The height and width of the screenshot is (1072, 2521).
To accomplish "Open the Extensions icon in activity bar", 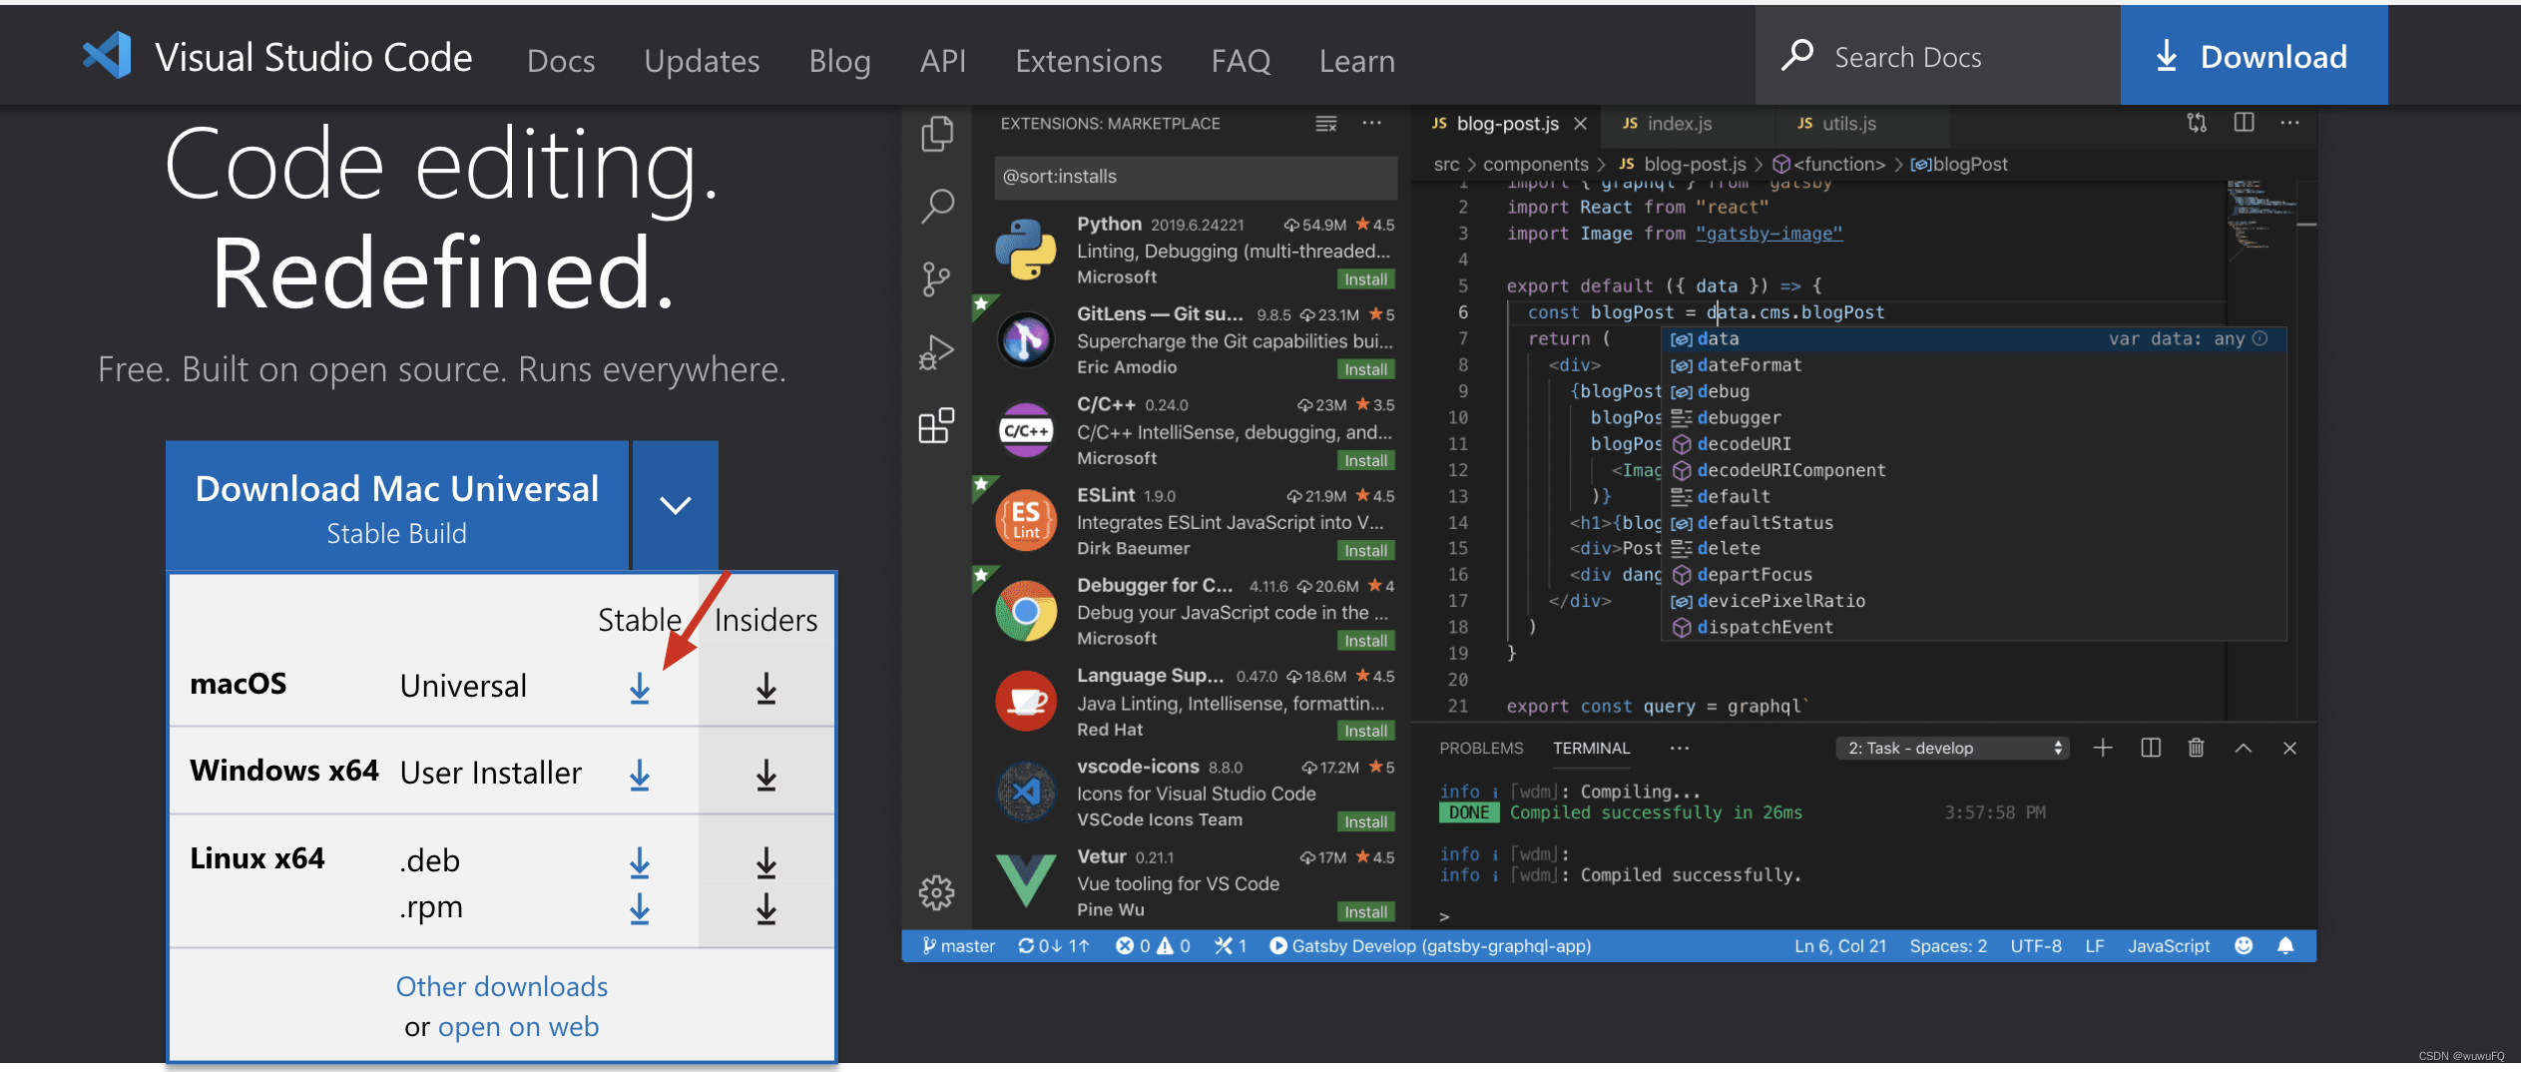I will (937, 425).
